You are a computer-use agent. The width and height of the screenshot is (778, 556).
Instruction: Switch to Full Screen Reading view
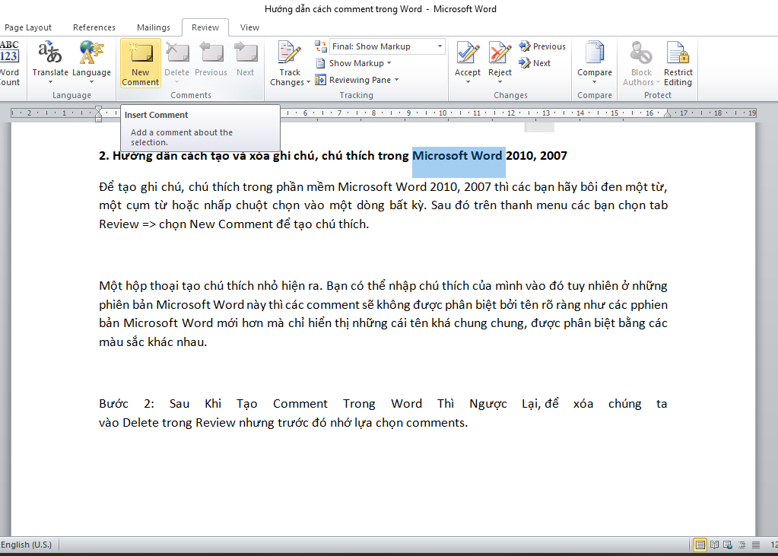coord(713,545)
